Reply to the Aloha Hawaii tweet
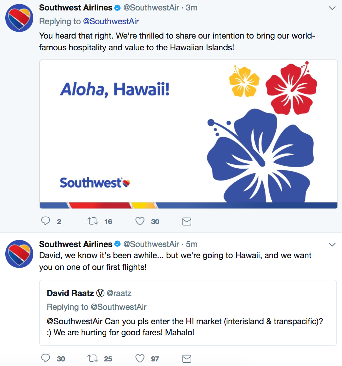 [45, 221]
